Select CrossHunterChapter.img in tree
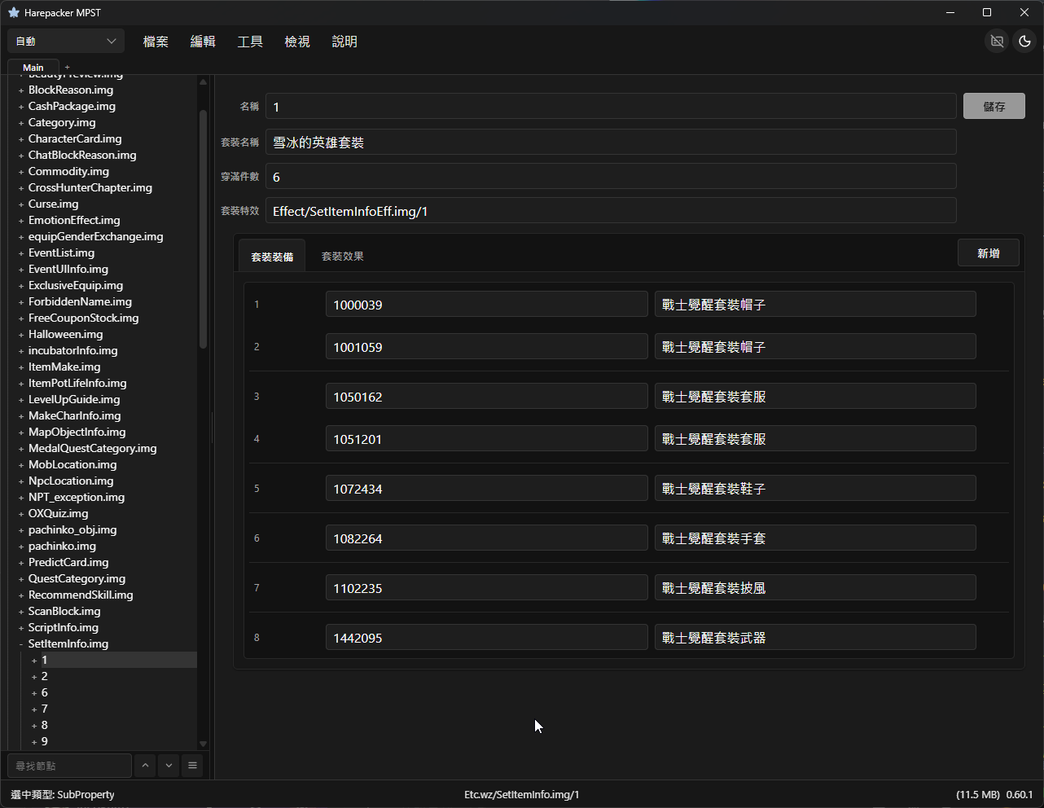 [90, 187]
